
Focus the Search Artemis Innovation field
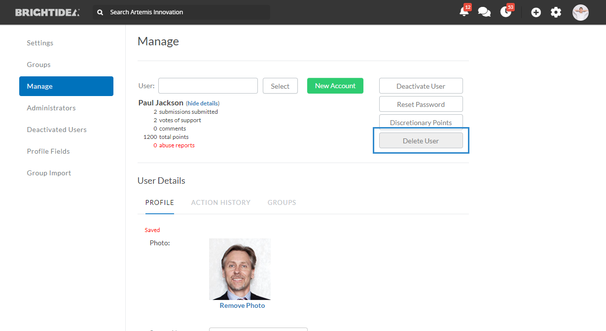coord(181,12)
